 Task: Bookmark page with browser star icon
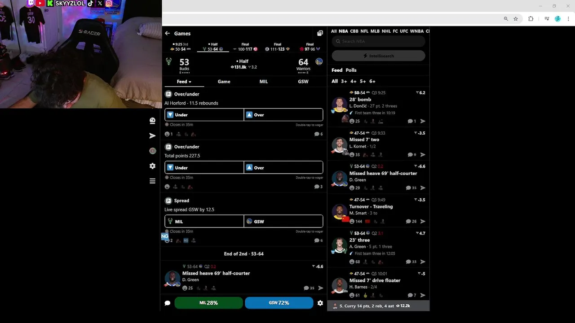(x=516, y=19)
